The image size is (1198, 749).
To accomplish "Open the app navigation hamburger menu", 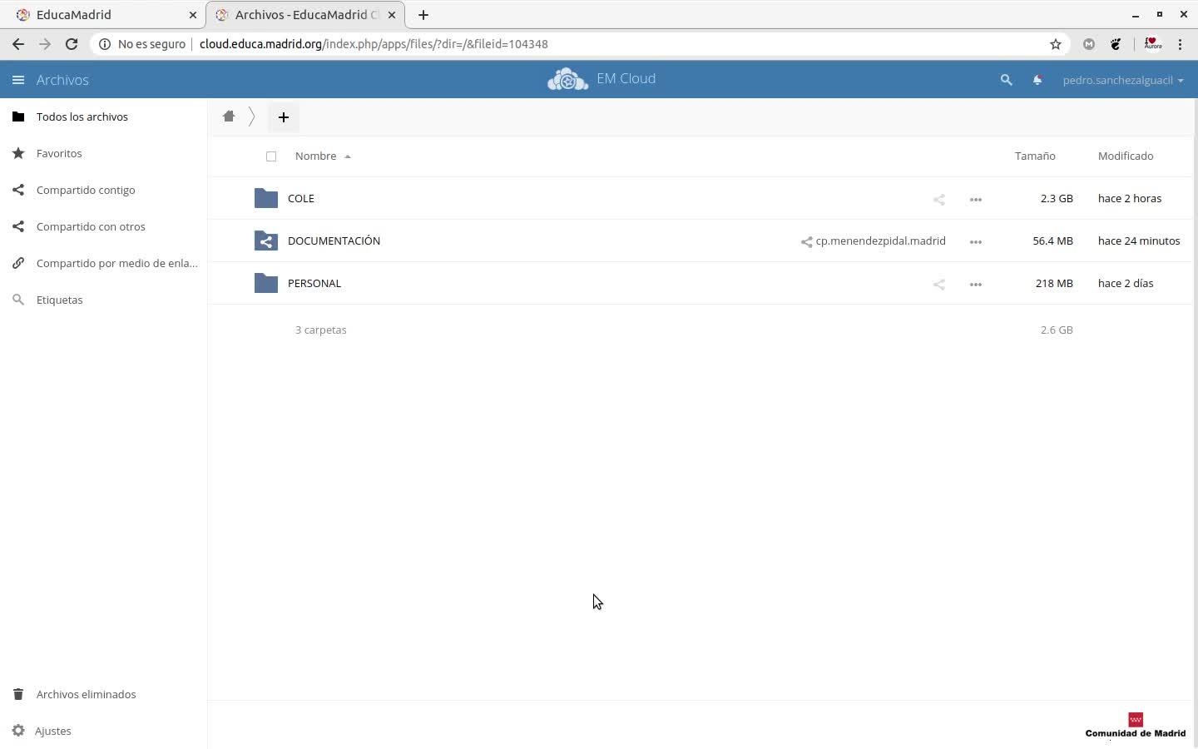I will tap(18, 80).
